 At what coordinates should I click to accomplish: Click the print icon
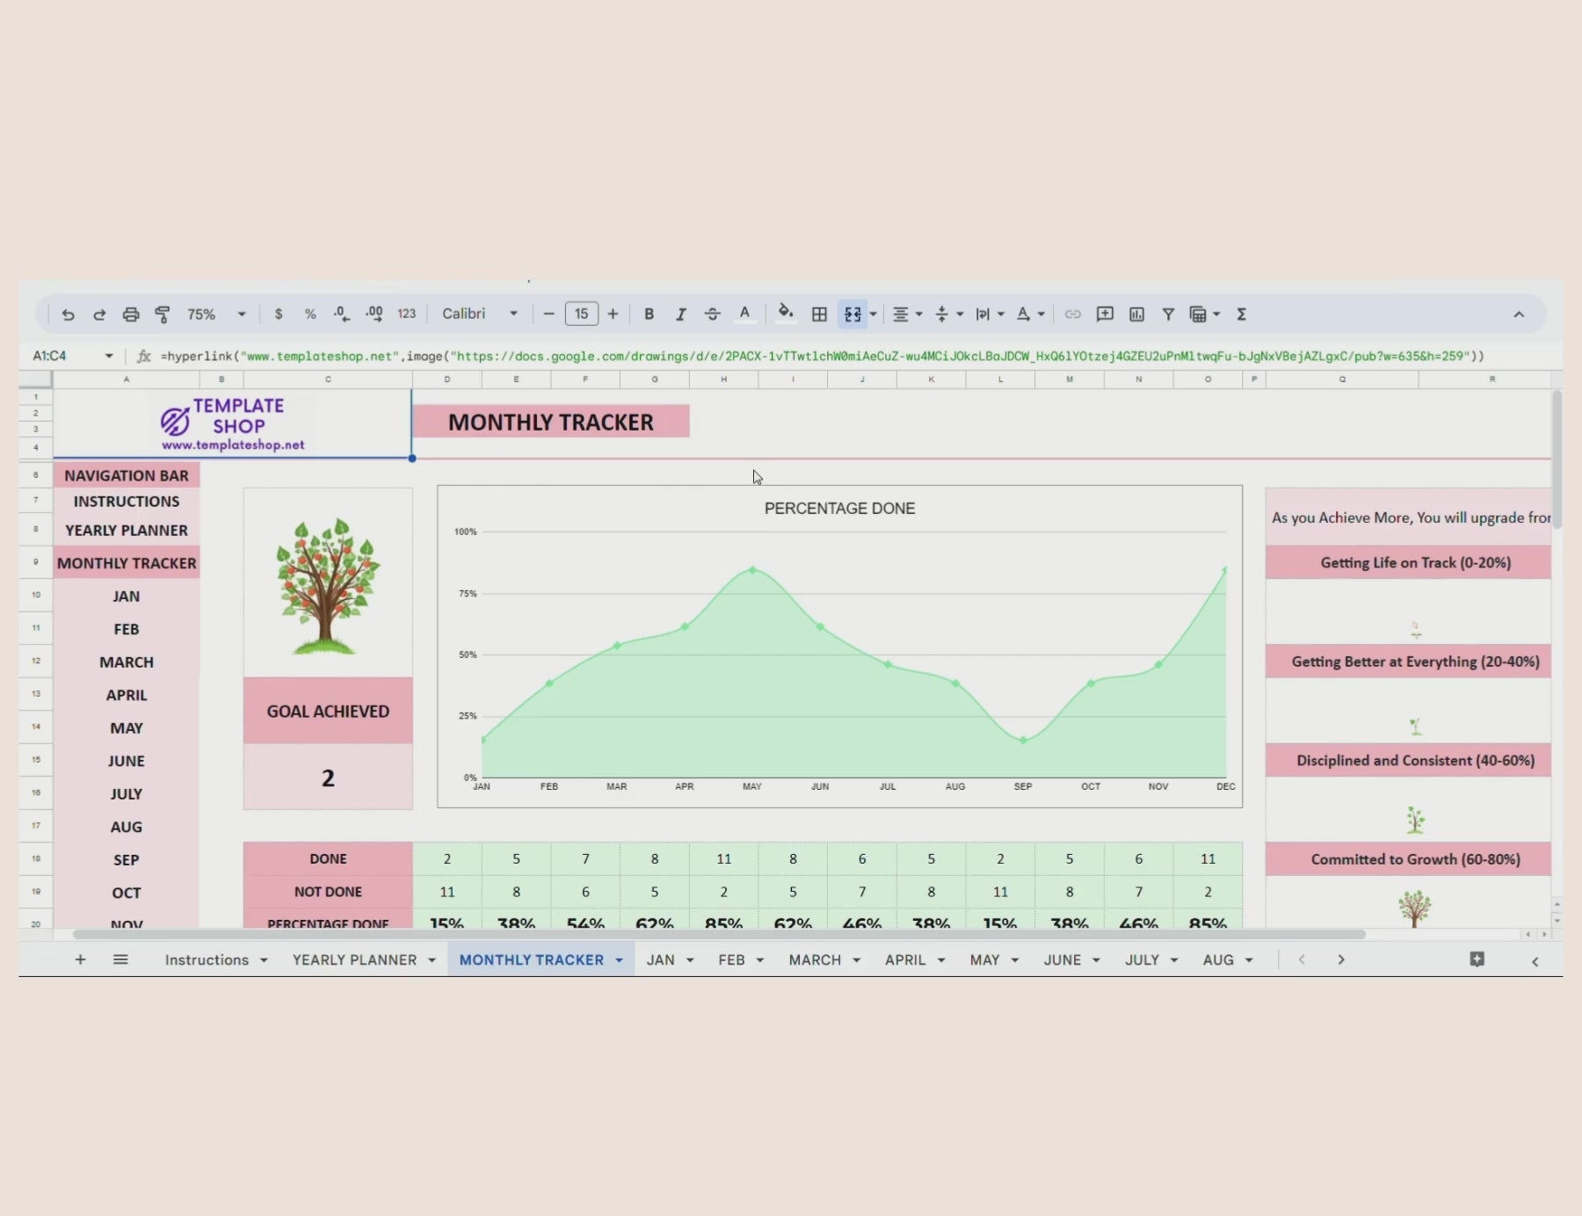point(131,315)
